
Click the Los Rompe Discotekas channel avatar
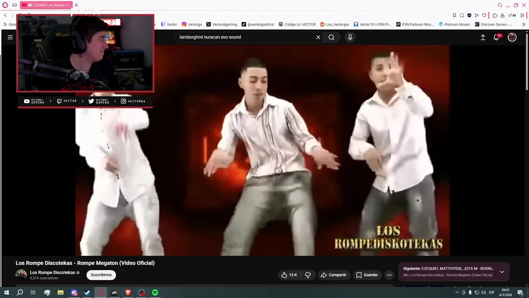point(21,274)
